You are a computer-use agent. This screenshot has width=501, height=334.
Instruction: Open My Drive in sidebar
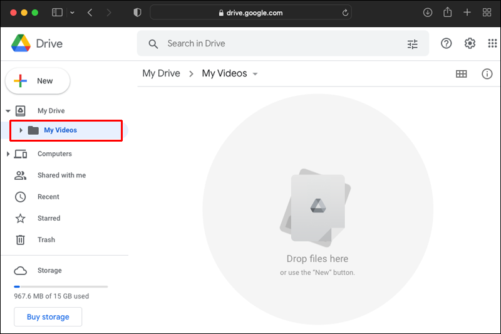click(51, 110)
